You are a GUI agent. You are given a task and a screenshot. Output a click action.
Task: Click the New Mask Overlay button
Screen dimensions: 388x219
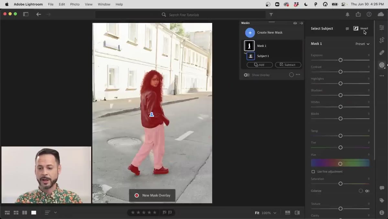[152, 195]
